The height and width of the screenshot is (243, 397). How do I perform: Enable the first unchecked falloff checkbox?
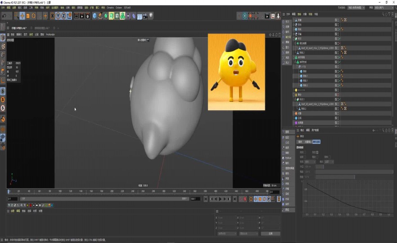click(305, 153)
